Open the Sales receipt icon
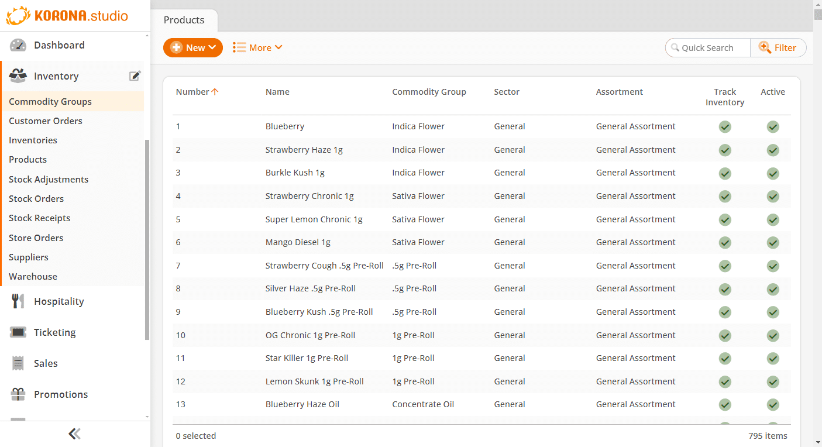The width and height of the screenshot is (822, 447). point(18,363)
